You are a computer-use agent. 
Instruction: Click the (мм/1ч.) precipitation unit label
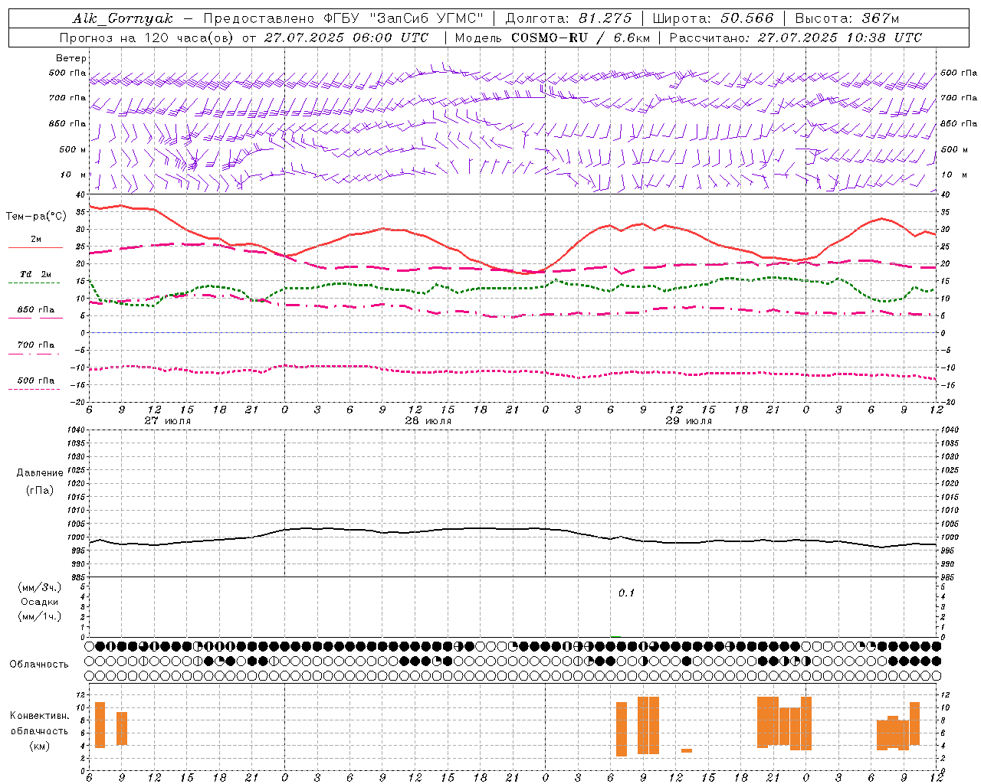pyautogui.click(x=40, y=616)
